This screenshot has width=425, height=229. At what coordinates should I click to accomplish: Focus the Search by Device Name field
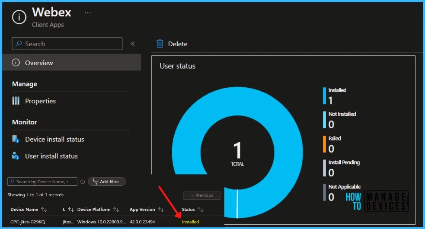click(x=42, y=181)
